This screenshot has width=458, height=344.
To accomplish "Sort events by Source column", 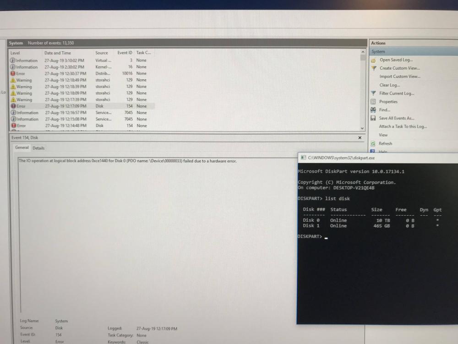I will (x=101, y=53).
